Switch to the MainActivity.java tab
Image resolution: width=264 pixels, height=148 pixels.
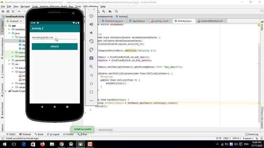[114, 21]
